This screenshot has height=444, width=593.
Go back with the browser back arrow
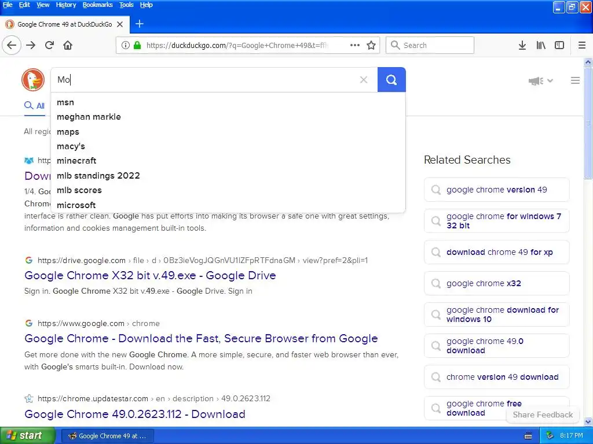[12, 45]
